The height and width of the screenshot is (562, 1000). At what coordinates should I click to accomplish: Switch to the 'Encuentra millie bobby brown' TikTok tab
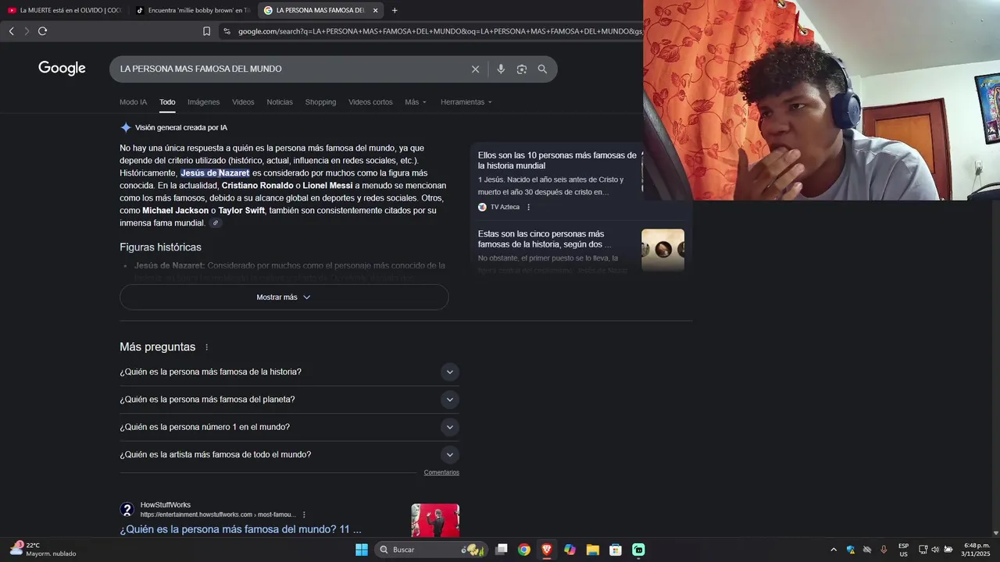(192, 10)
